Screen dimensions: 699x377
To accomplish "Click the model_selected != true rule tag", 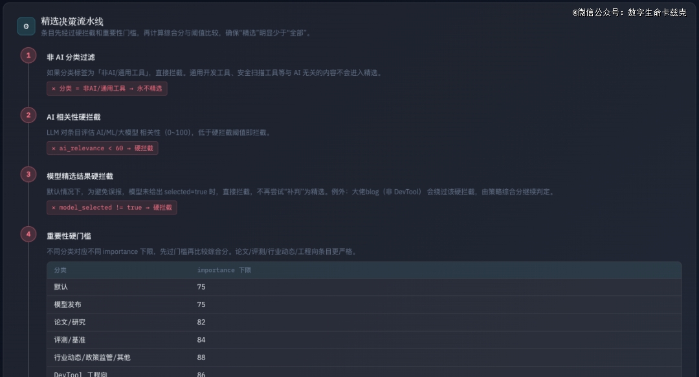I will [111, 208].
